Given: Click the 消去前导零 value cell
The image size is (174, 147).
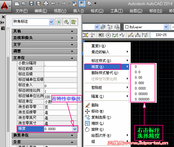Looking at the screenshot, I should (60, 107).
